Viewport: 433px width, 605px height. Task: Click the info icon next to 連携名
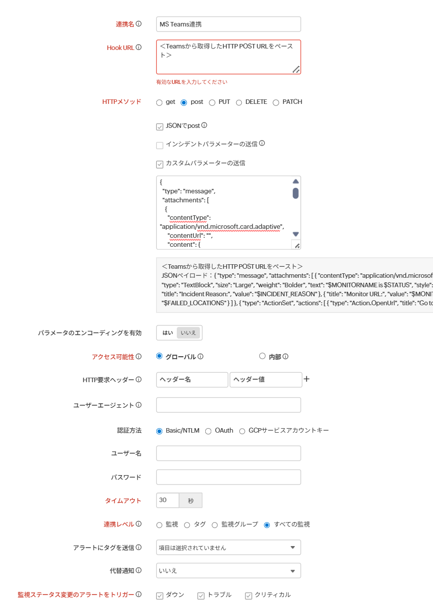tap(139, 24)
